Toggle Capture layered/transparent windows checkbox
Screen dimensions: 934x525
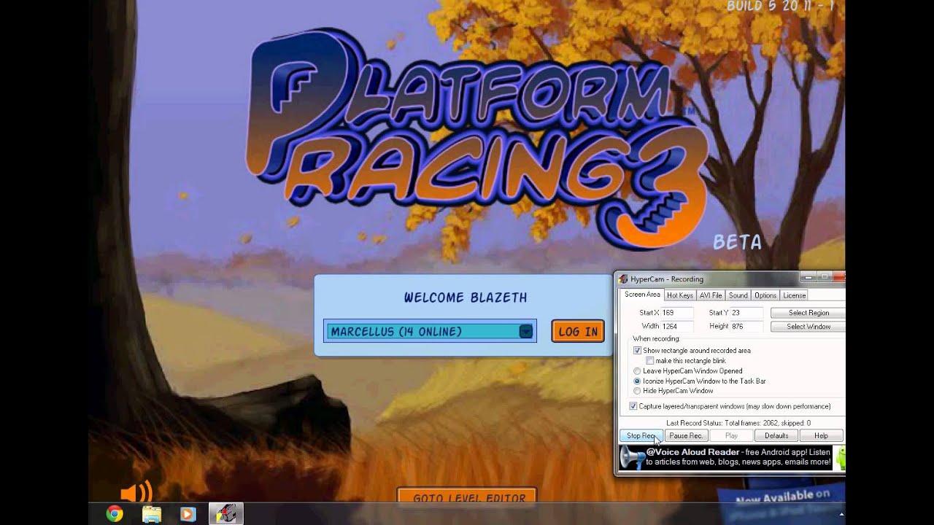(633, 406)
